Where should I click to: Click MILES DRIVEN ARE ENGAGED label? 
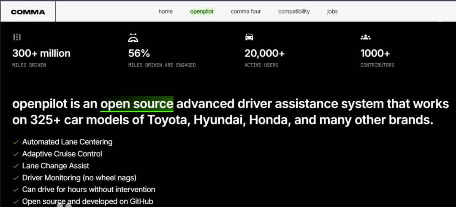pos(162,65)
